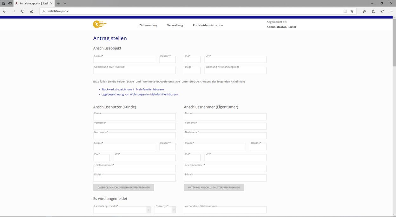Click Daten des Anschlussnehmers übernehmen button

tap(123, 187)
